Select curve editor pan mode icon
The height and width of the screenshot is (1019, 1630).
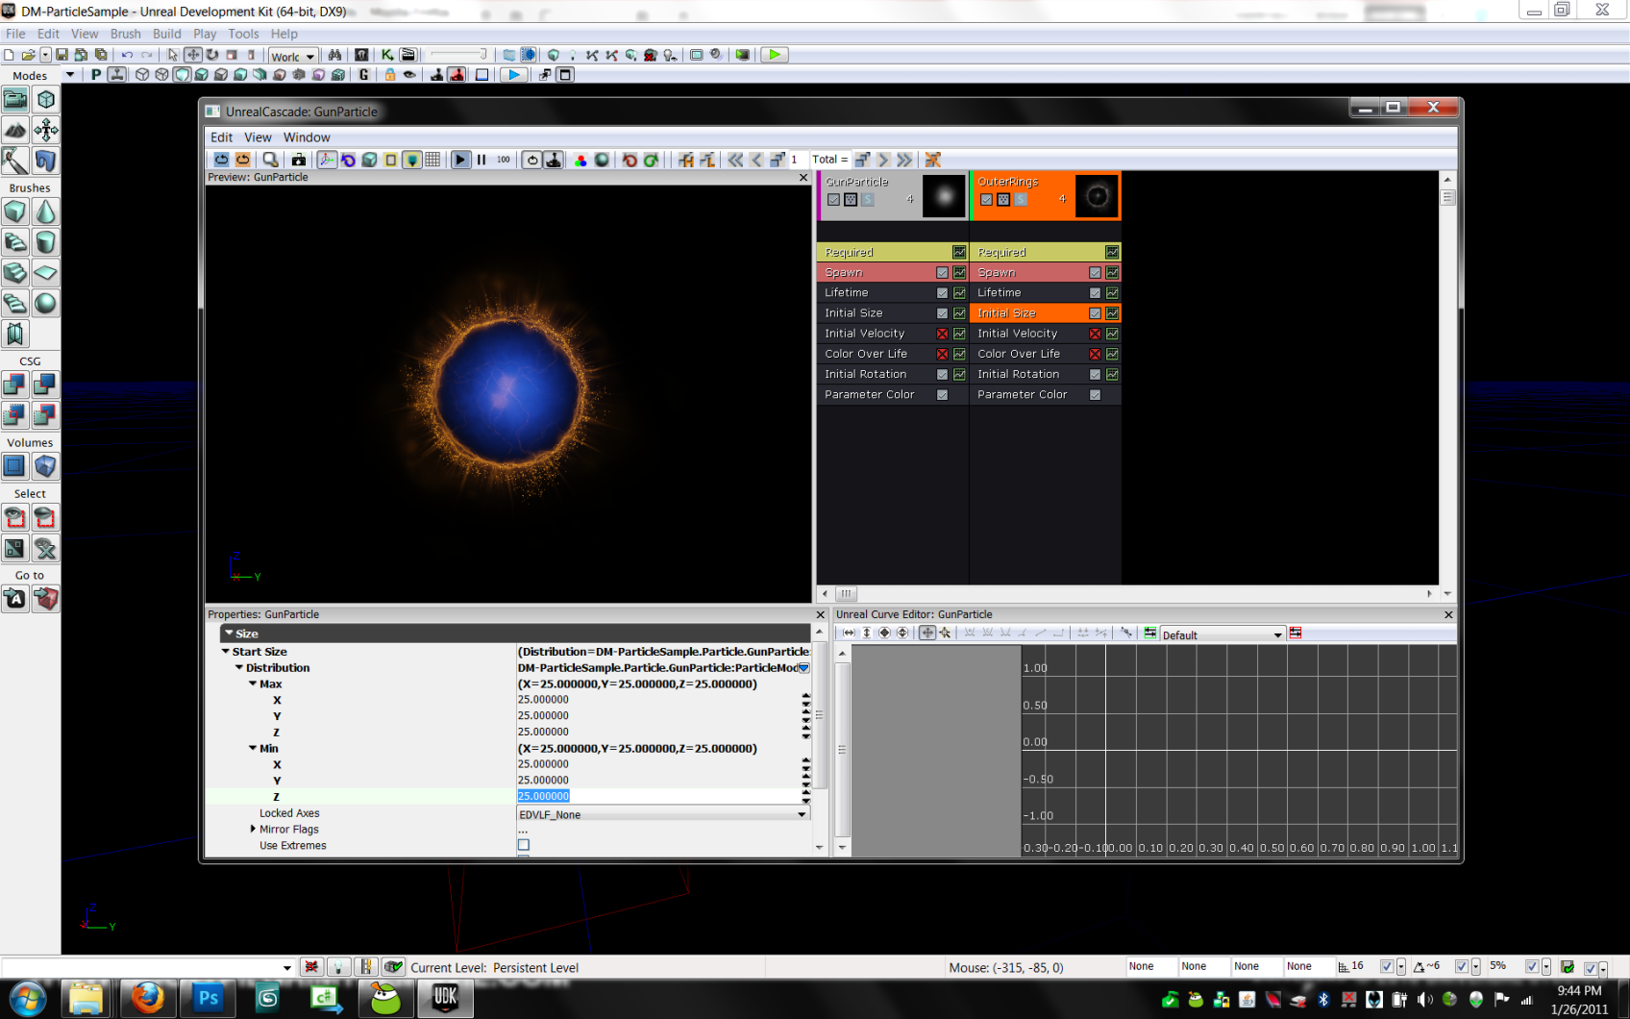coord(927,633)
